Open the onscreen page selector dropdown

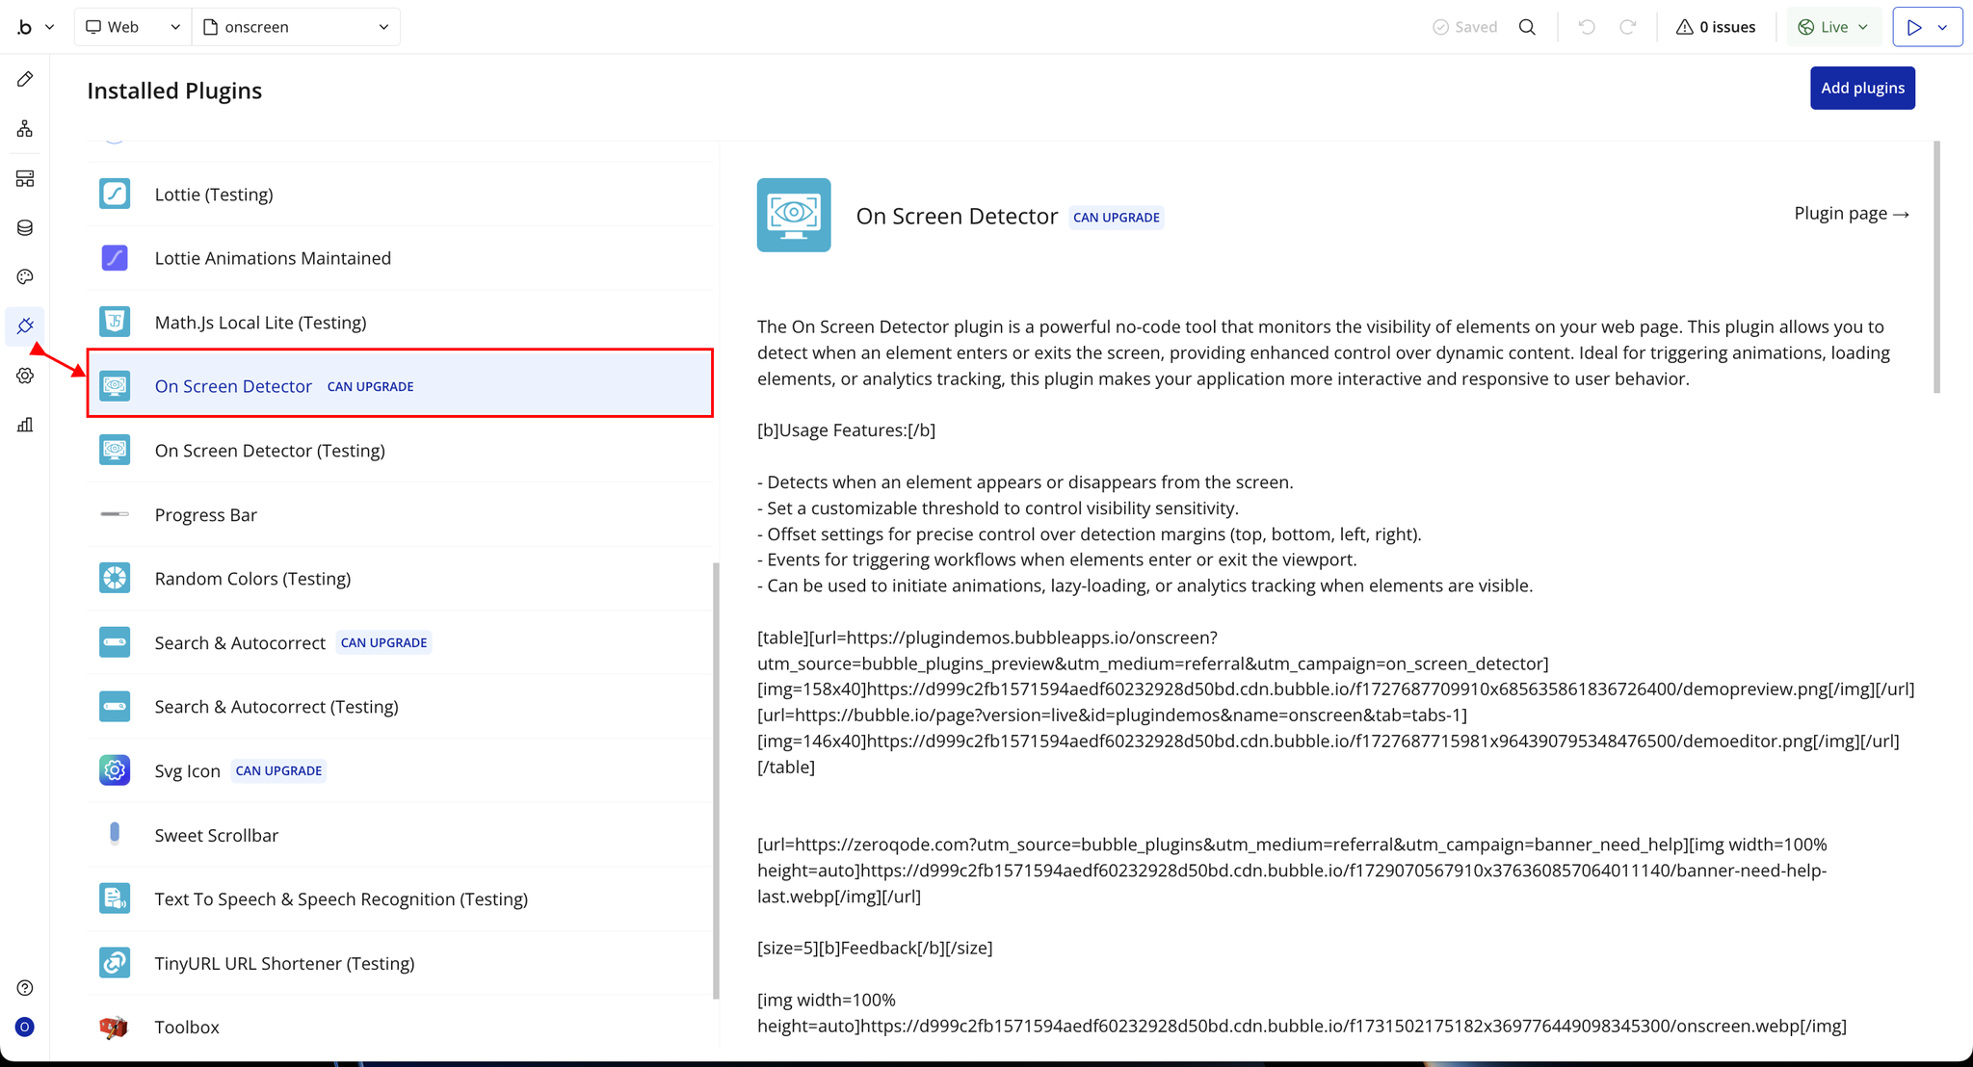point(296,27)
